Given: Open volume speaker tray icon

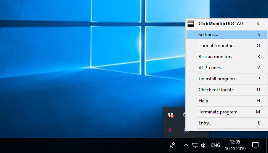Looking at the screenshot, I should click(x=204, y=145).
